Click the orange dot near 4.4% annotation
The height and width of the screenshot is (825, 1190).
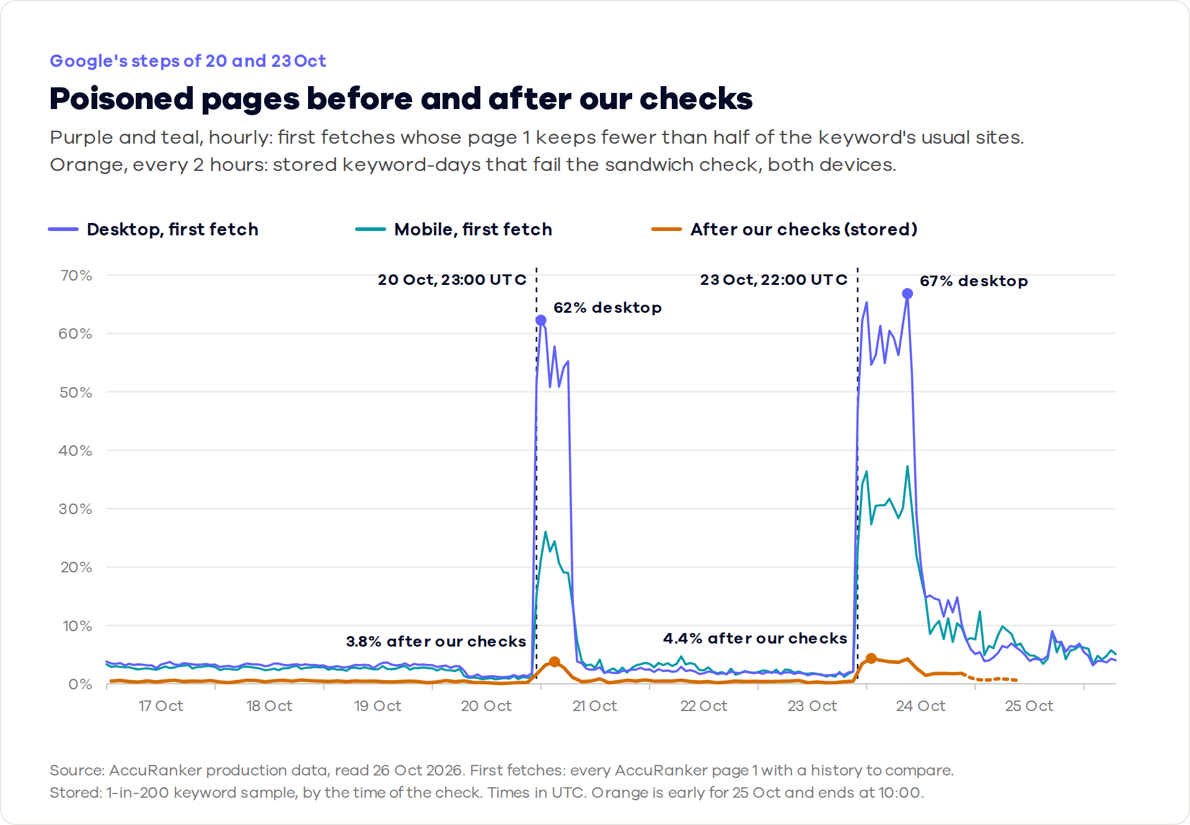point(871,658)
